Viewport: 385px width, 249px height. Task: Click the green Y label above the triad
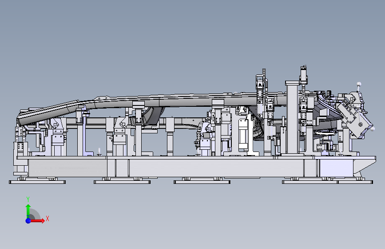tap(28, 199)
